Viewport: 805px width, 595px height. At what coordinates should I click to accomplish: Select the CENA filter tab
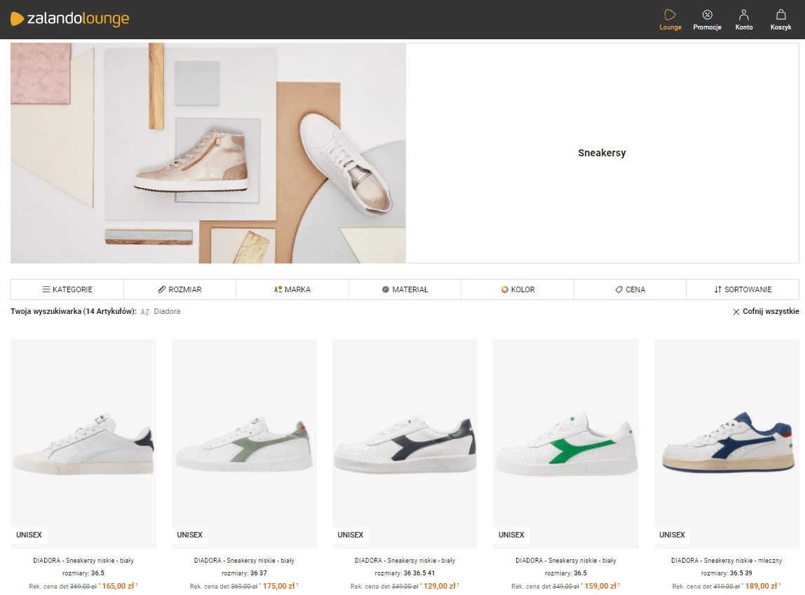pos(630,289)
